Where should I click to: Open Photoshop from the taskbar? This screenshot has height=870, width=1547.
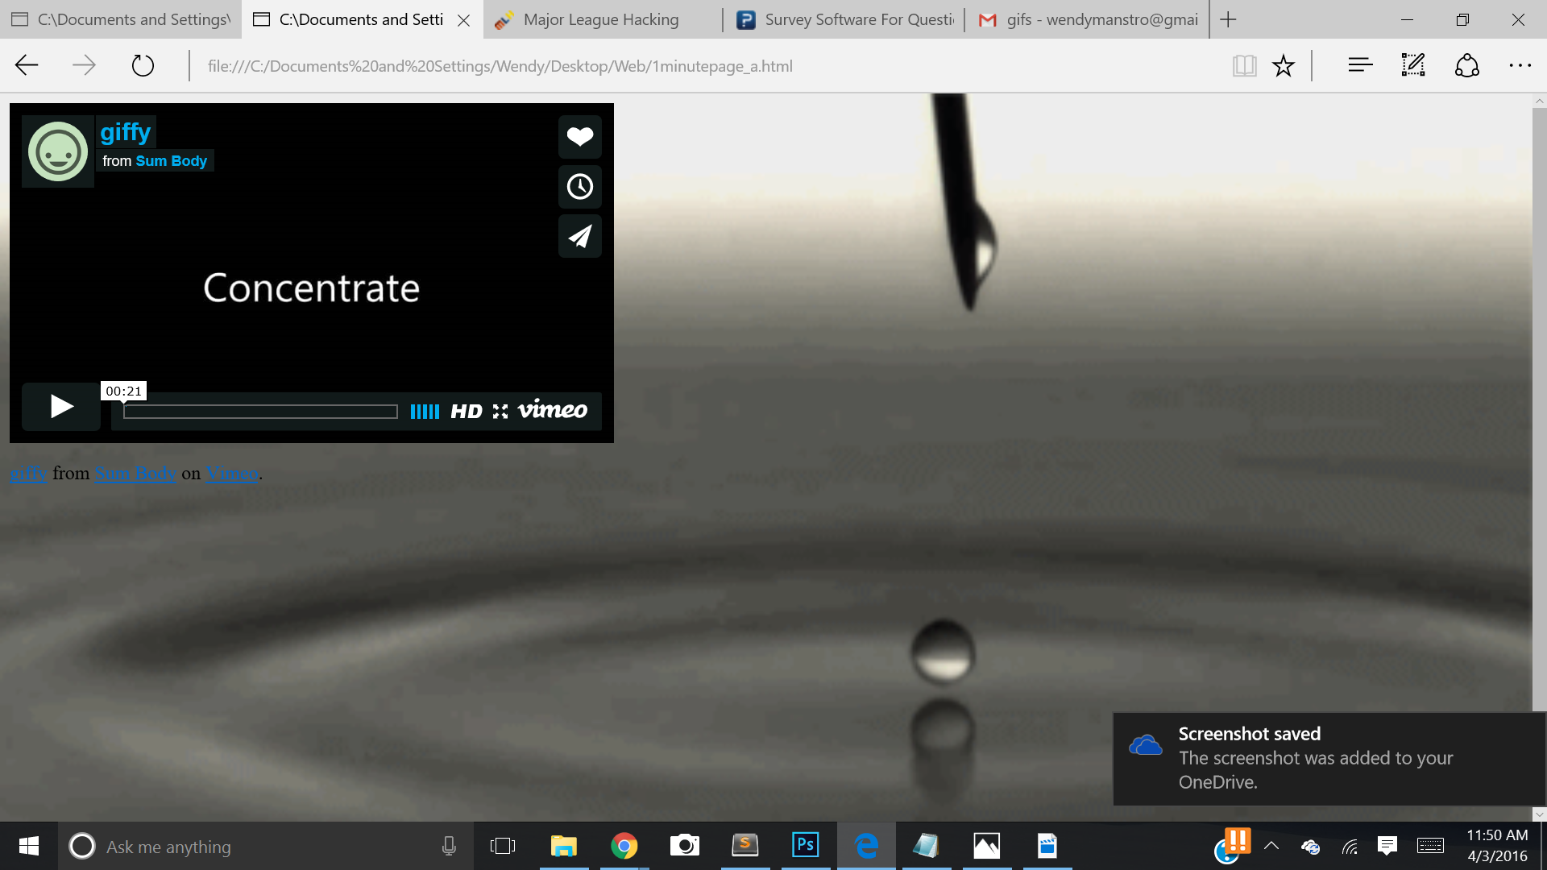point(805,845)
